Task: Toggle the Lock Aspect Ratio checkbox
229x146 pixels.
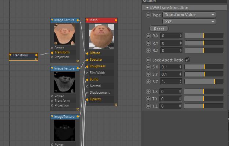Action: click(x=187, y=60)
